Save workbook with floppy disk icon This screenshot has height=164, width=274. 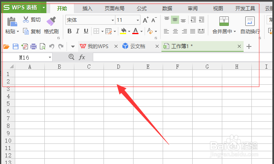coord(16,46)
